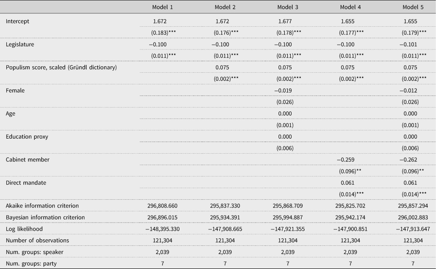Select the Female row label
Viewport: 436px width, 269px height.
tap(15, 90)
